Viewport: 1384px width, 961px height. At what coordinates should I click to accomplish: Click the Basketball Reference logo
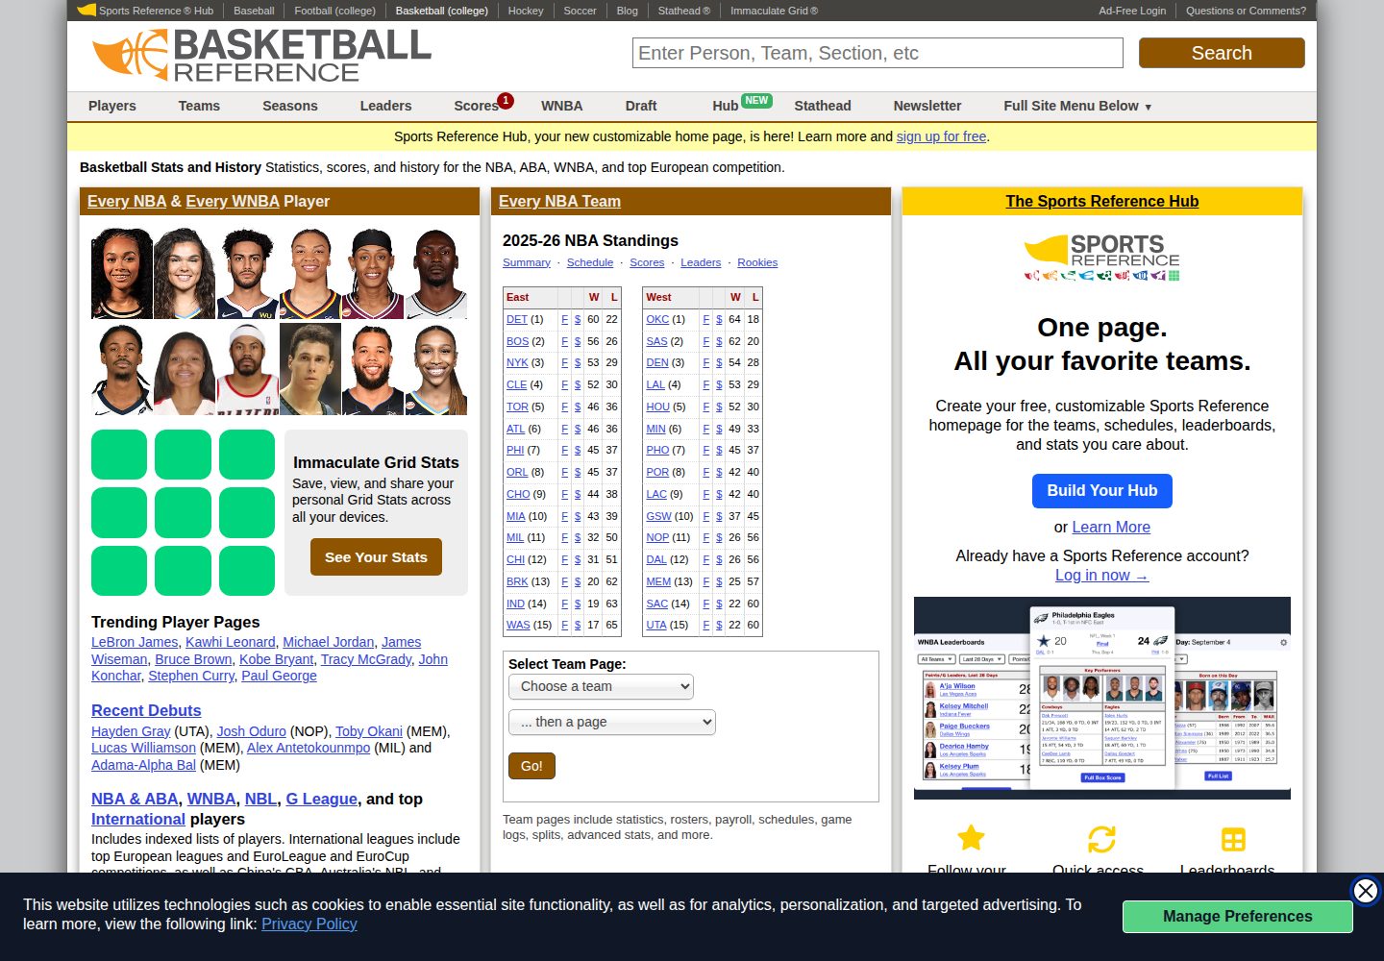[x=261, y=55]
